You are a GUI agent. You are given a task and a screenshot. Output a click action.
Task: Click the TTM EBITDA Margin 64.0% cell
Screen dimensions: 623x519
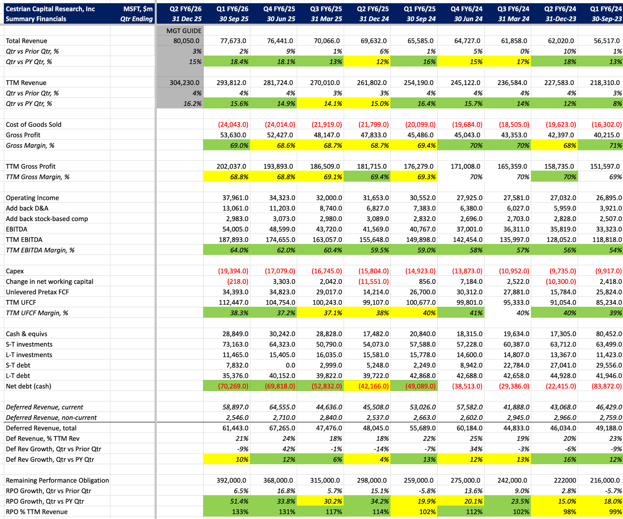point(239,250)
